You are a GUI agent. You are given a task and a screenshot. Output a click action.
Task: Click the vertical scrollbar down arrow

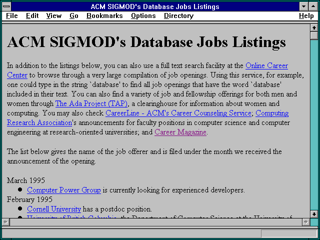click(x=314, y=214)
